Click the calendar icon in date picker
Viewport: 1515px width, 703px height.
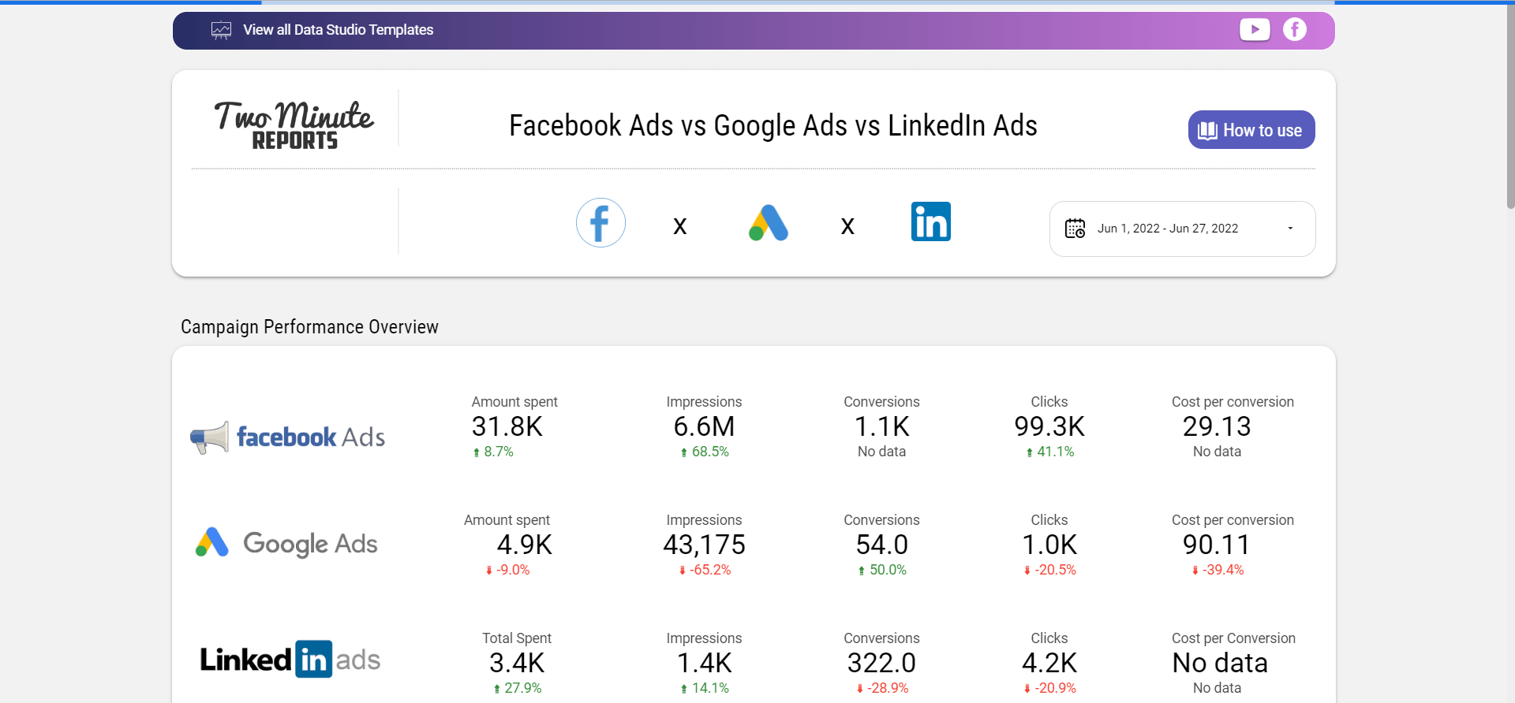1075,229
